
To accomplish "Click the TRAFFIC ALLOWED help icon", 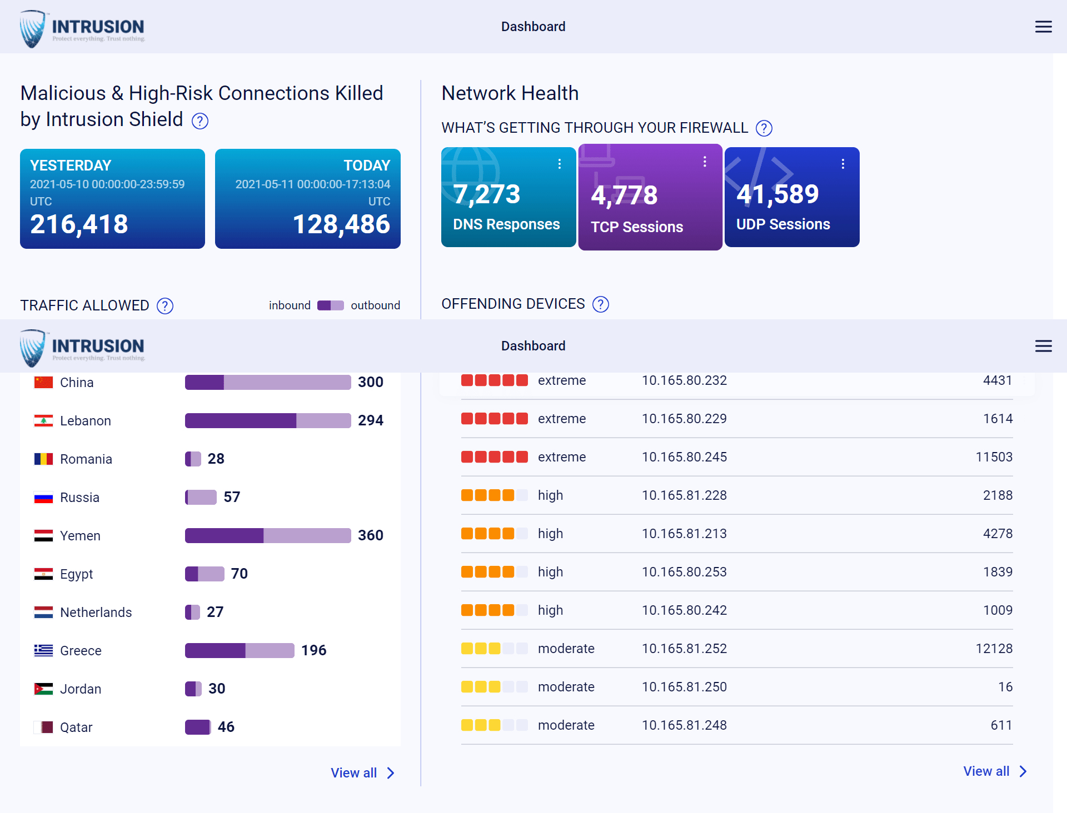I will (x=164, y=305).
